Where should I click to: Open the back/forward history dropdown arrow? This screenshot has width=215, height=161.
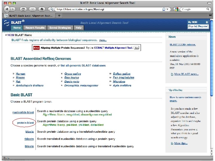tap(17, 9)
